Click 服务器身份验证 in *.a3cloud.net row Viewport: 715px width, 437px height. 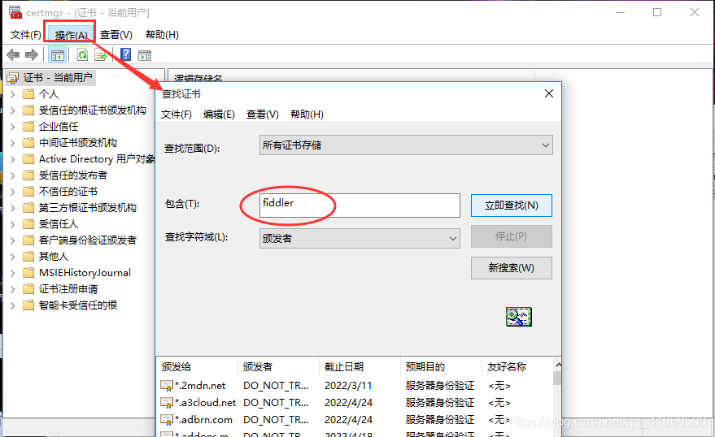point(439,403)
